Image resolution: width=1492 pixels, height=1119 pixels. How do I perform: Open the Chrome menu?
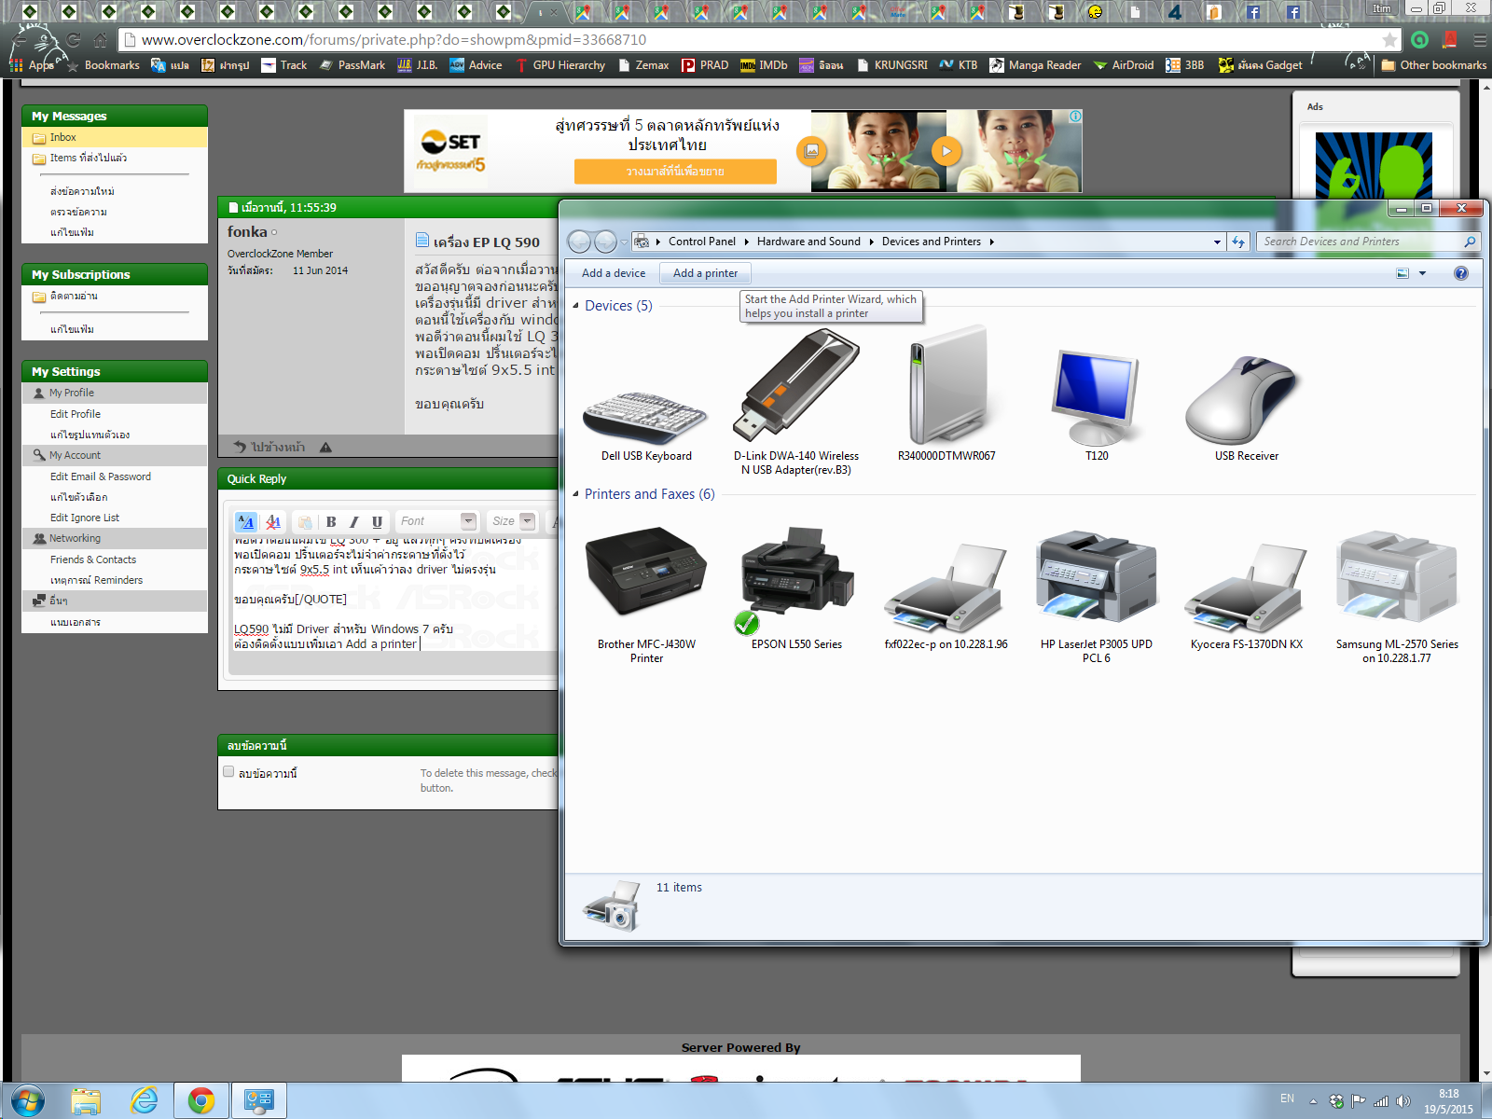coord(1480,40)
